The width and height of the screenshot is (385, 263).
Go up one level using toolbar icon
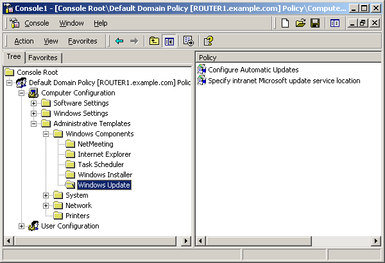click(154, 41)
